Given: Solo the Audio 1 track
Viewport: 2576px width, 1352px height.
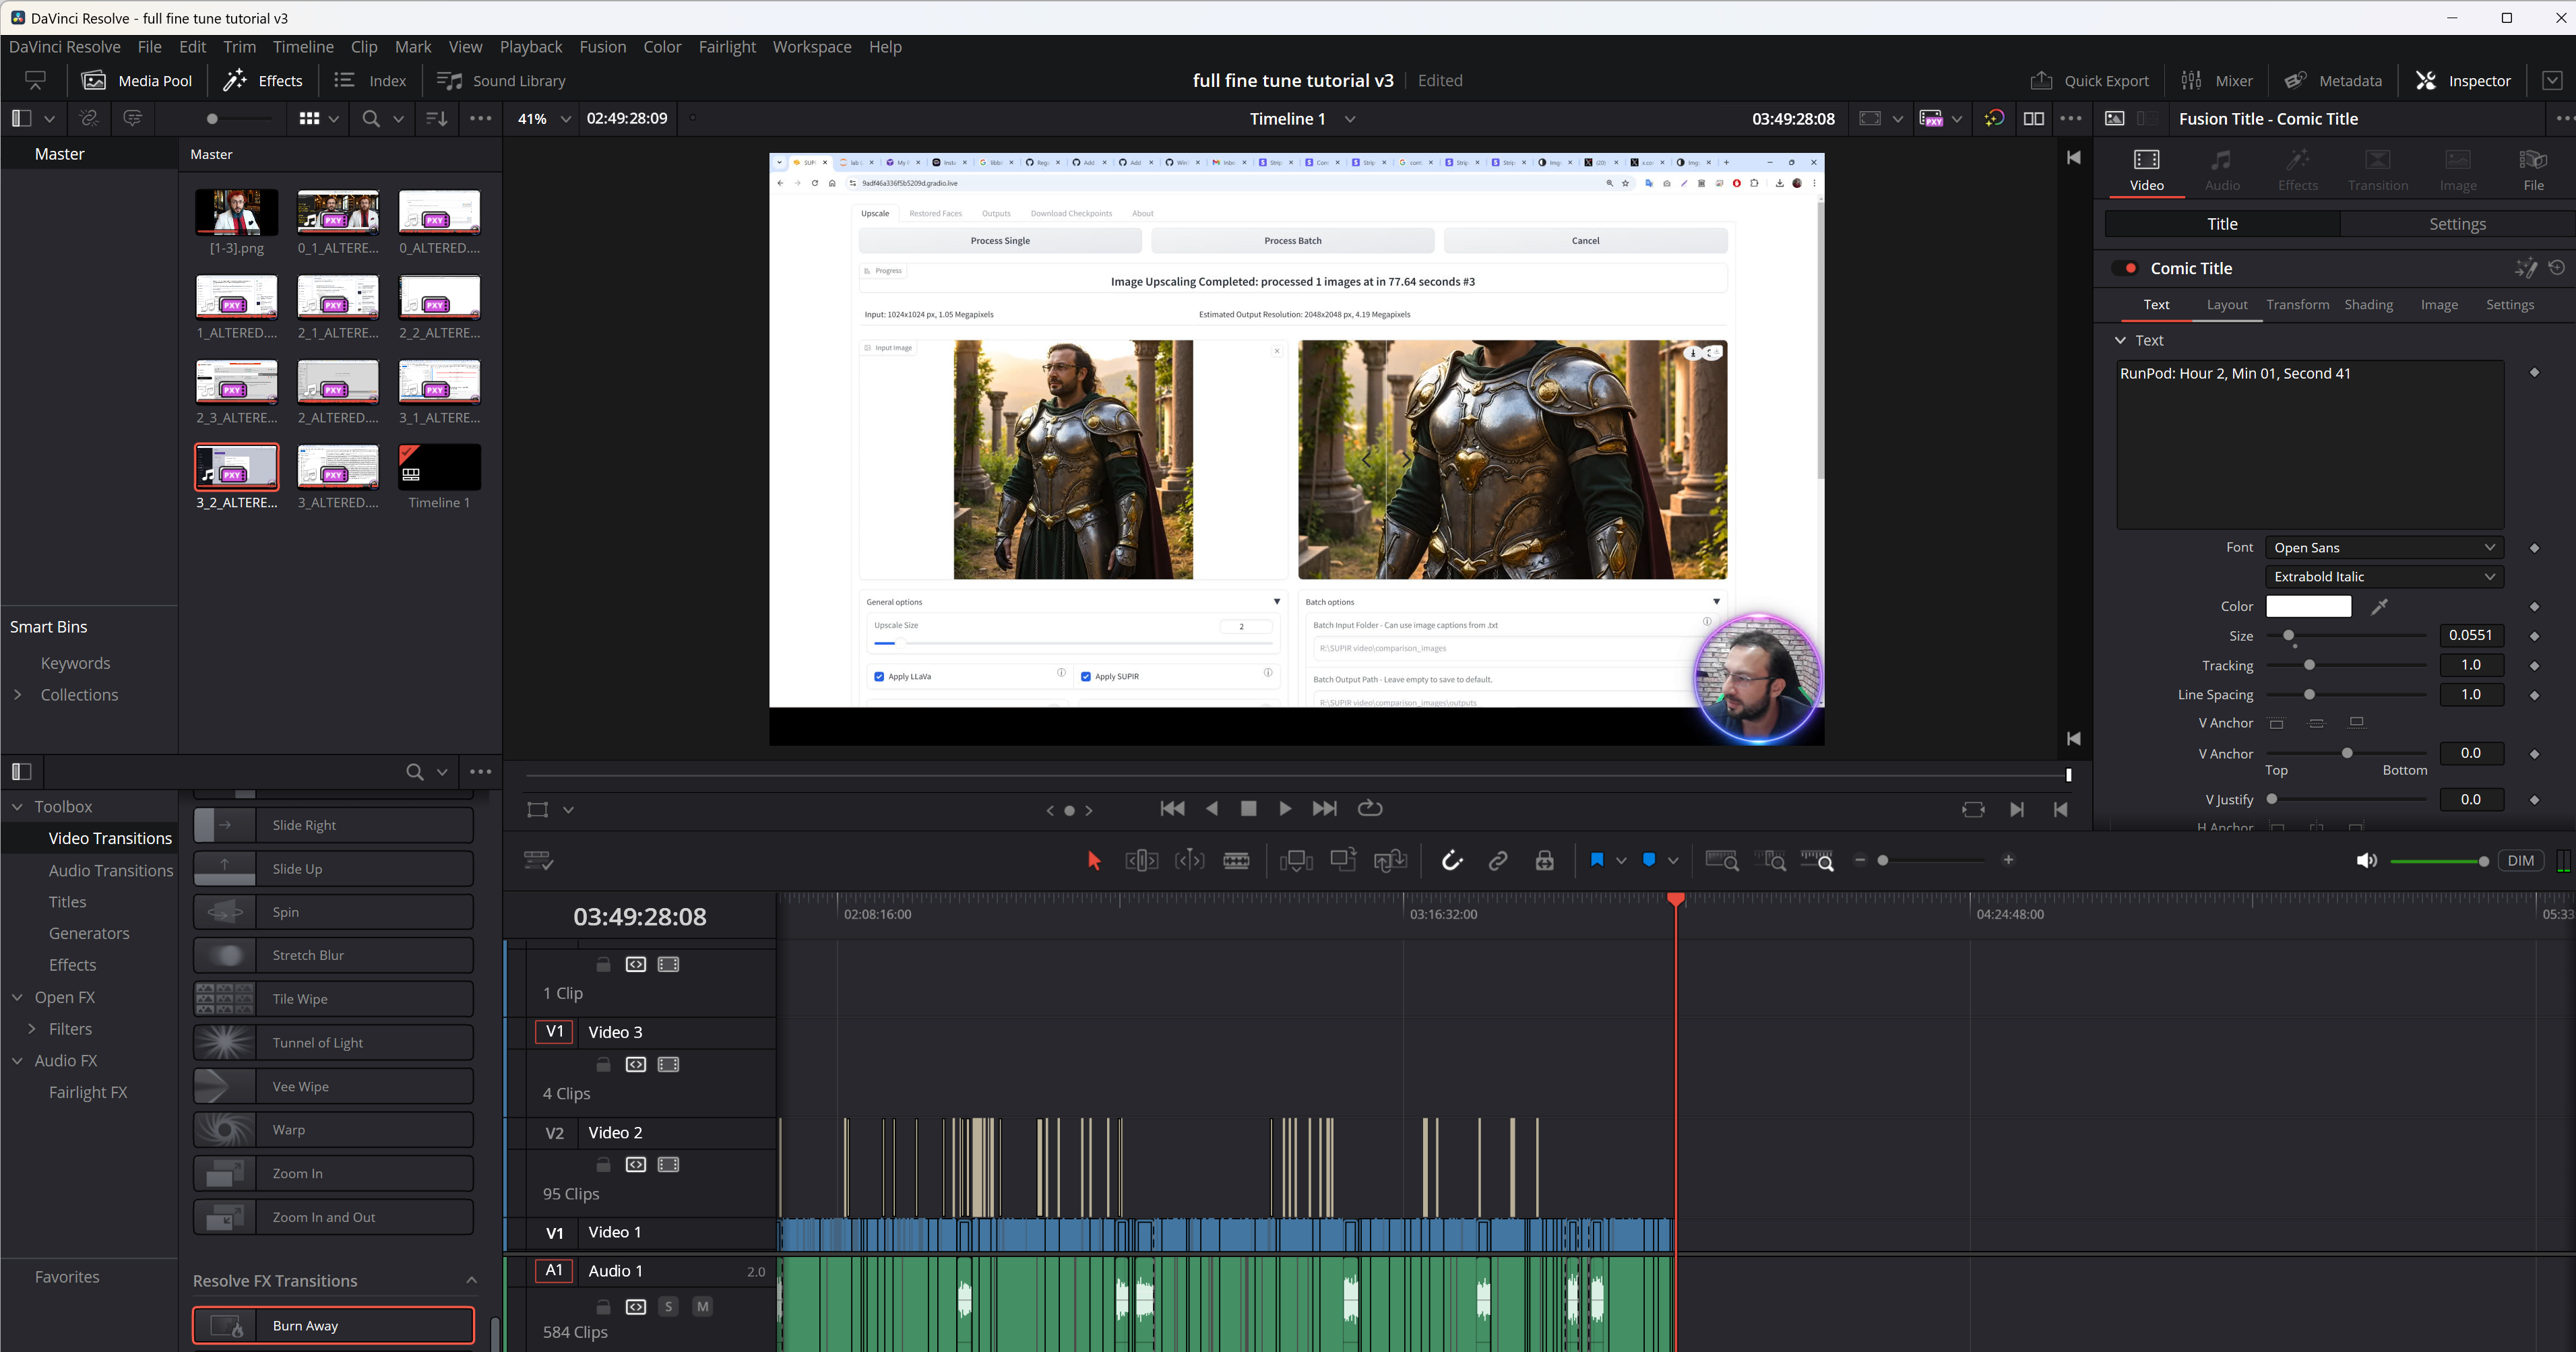Looking at the screenshot, I should [668, 1306].
